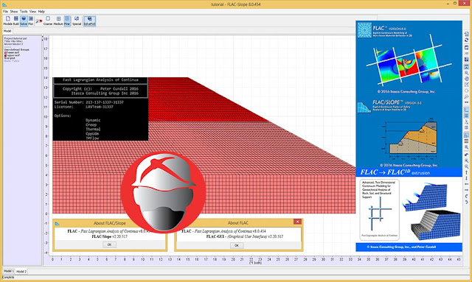Toggle the side panel splitter arrows

coord(43,38)
